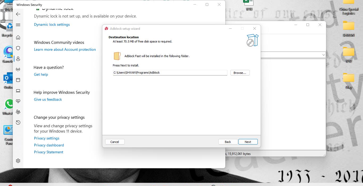Open Protection history clock icon
This screenshot has height=186, width=363.
[x=18, y=122]
